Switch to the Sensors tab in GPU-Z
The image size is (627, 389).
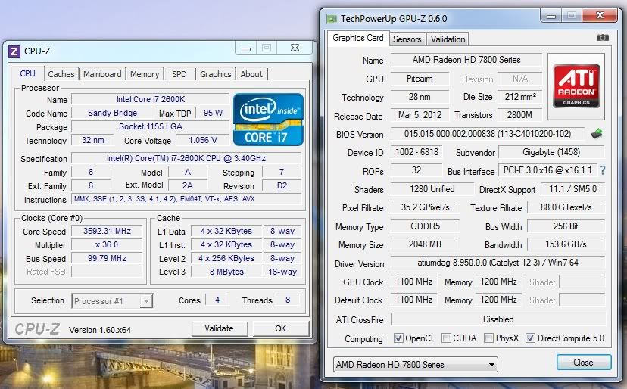407,39
